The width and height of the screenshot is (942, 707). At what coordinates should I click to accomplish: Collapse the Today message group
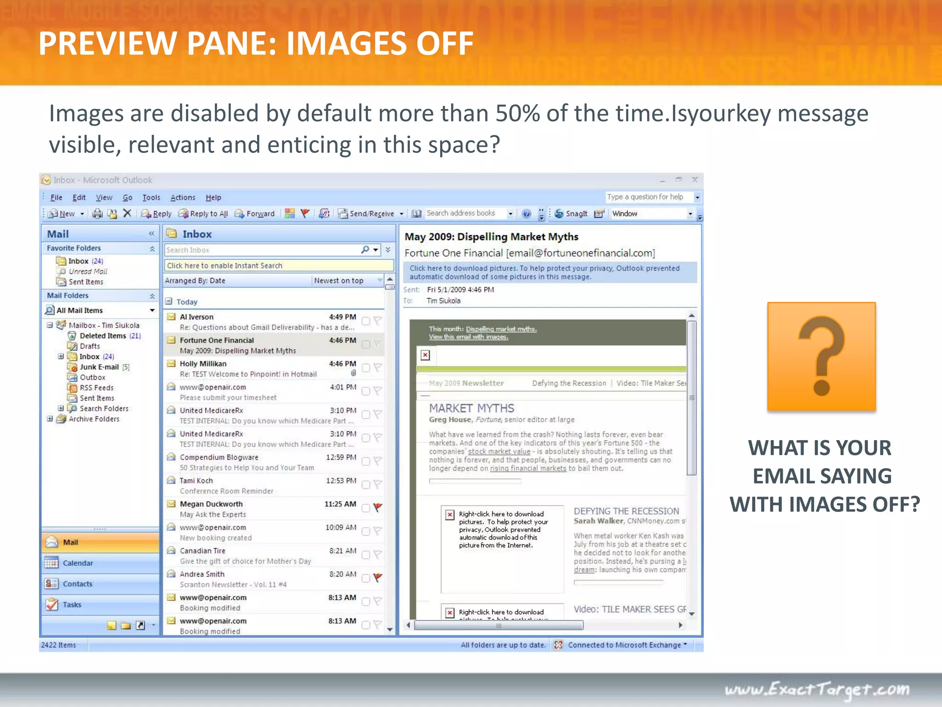tap(169, 301)
